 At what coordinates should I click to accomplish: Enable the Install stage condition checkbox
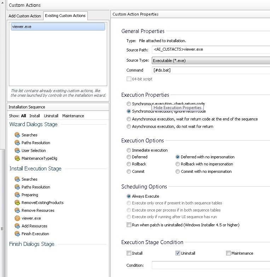pos(129,253)
